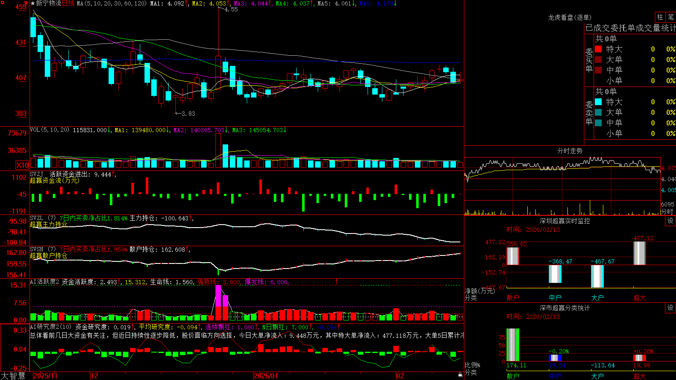Open MA(5,10,20,30,60,120) indicator parameters

point(112,3)
